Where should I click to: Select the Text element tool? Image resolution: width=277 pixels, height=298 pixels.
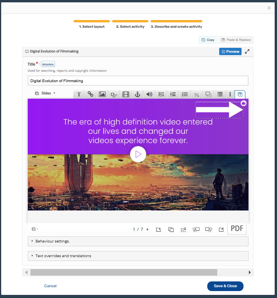coord(79,94)
